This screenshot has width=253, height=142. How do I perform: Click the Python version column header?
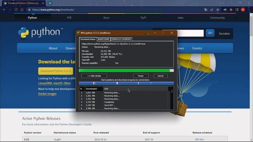[32, 133]
